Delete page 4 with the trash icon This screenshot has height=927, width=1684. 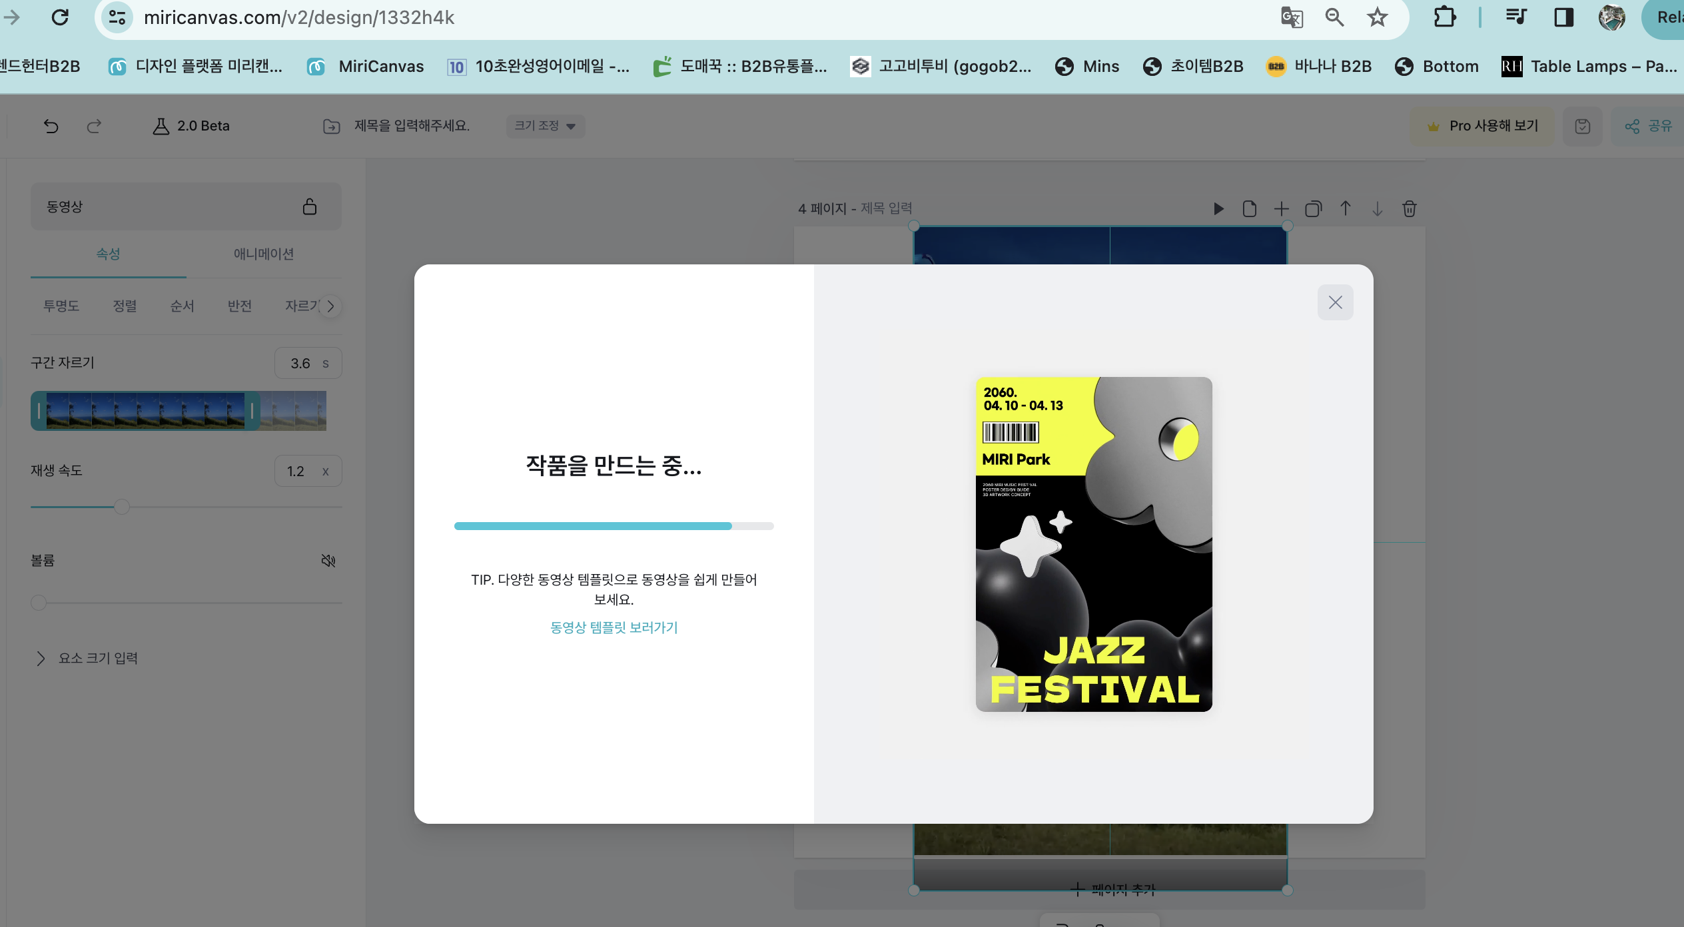pyautogui.click(x=1409, y=209)
